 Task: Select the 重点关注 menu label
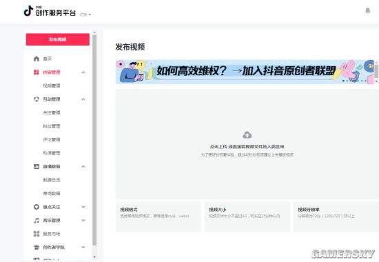point(52,207)
